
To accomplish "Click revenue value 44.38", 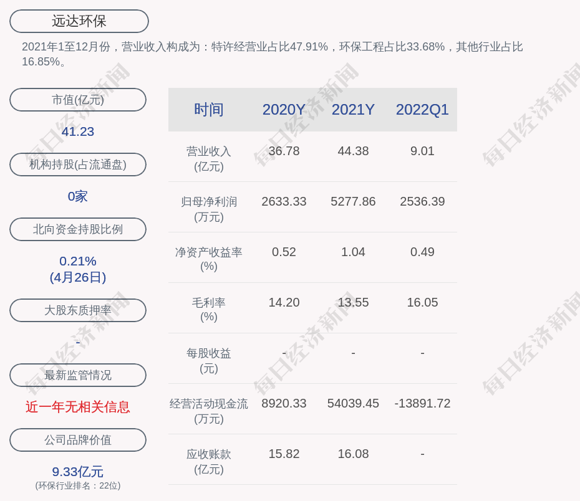I will 353,151.
